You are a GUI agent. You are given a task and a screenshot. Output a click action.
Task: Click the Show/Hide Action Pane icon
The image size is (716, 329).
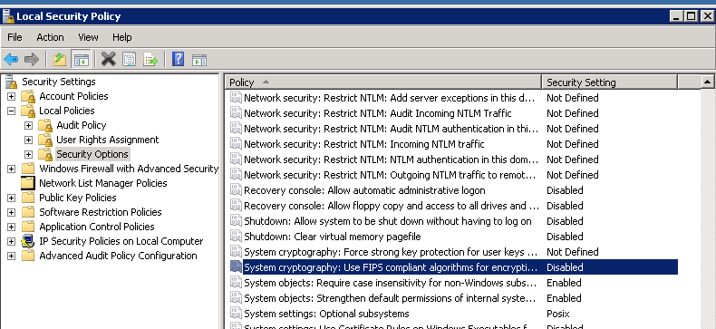point(199,60)
